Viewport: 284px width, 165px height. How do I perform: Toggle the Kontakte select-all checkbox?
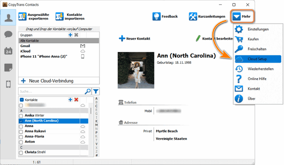pos(22,100)
